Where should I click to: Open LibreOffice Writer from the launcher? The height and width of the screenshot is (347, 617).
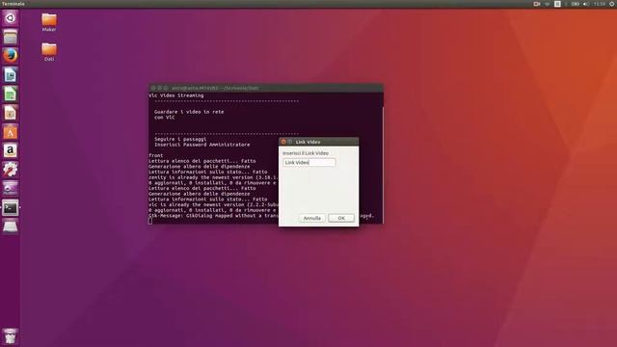coord(11,75)
